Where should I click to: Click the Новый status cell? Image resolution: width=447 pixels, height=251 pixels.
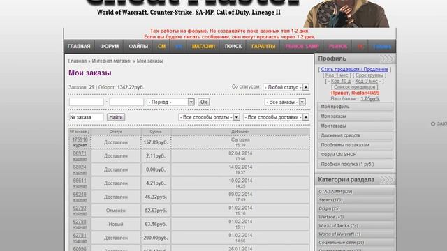(116, 224)
